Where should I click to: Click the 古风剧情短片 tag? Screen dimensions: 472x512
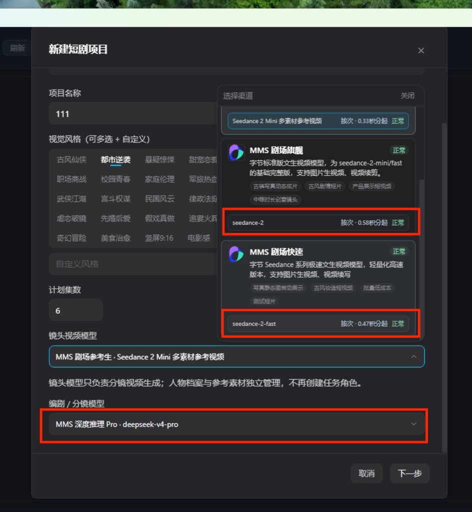coord(325,186)
